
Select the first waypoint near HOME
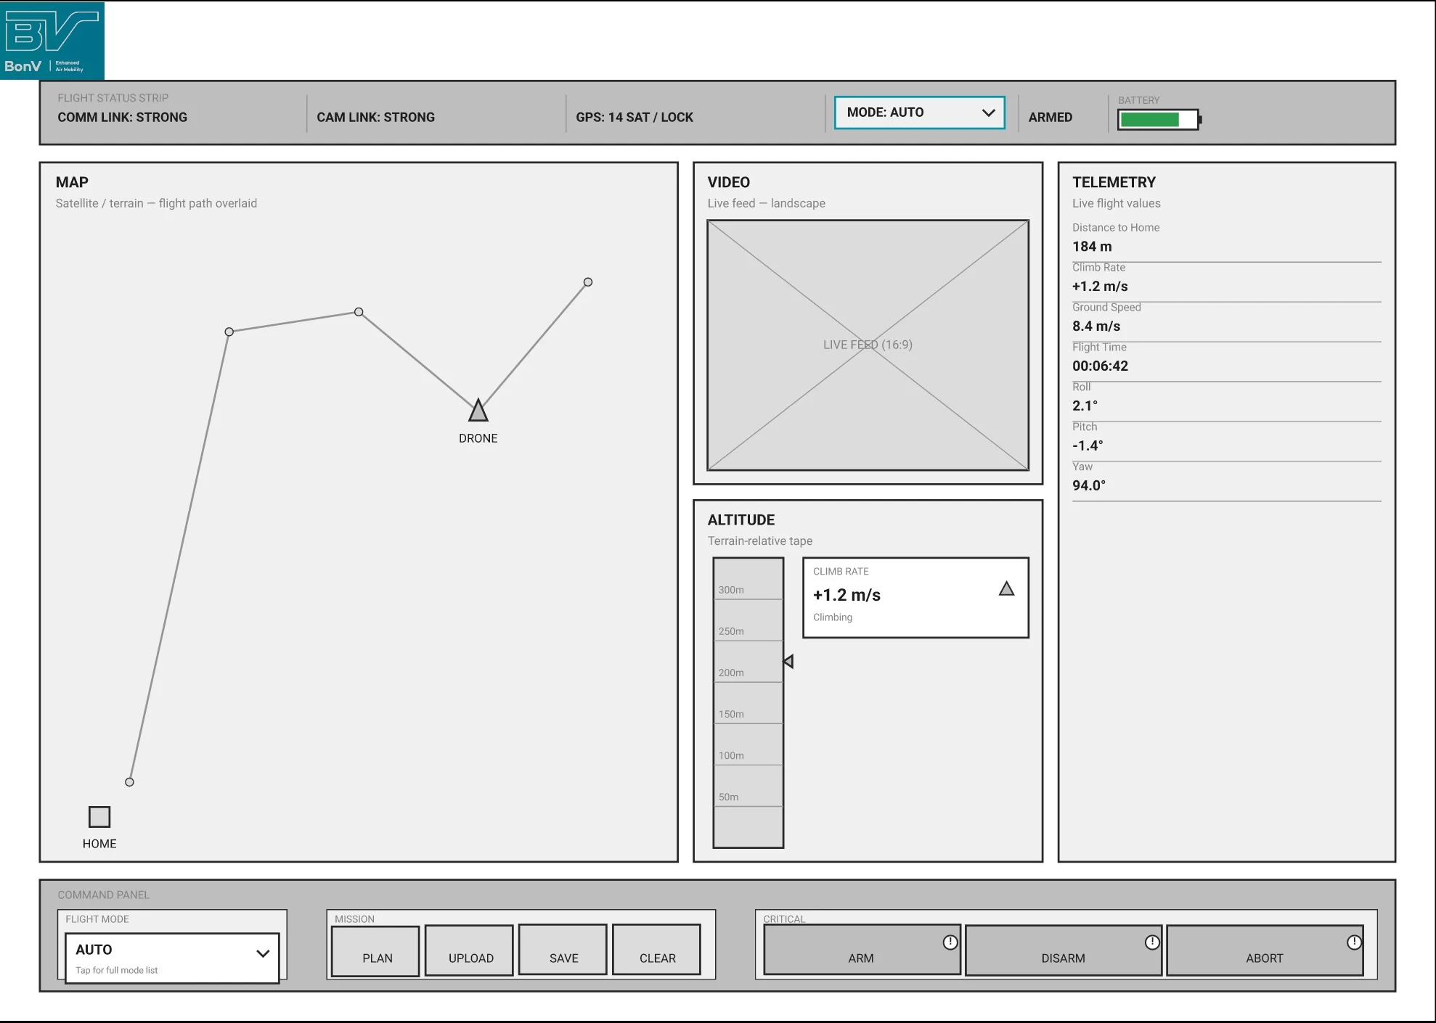tap(129, 782)
